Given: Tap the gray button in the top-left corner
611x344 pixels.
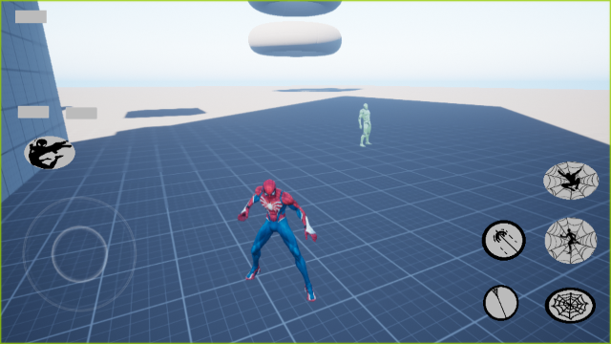Looking at the screenshot, I should (x=32, y=17).
